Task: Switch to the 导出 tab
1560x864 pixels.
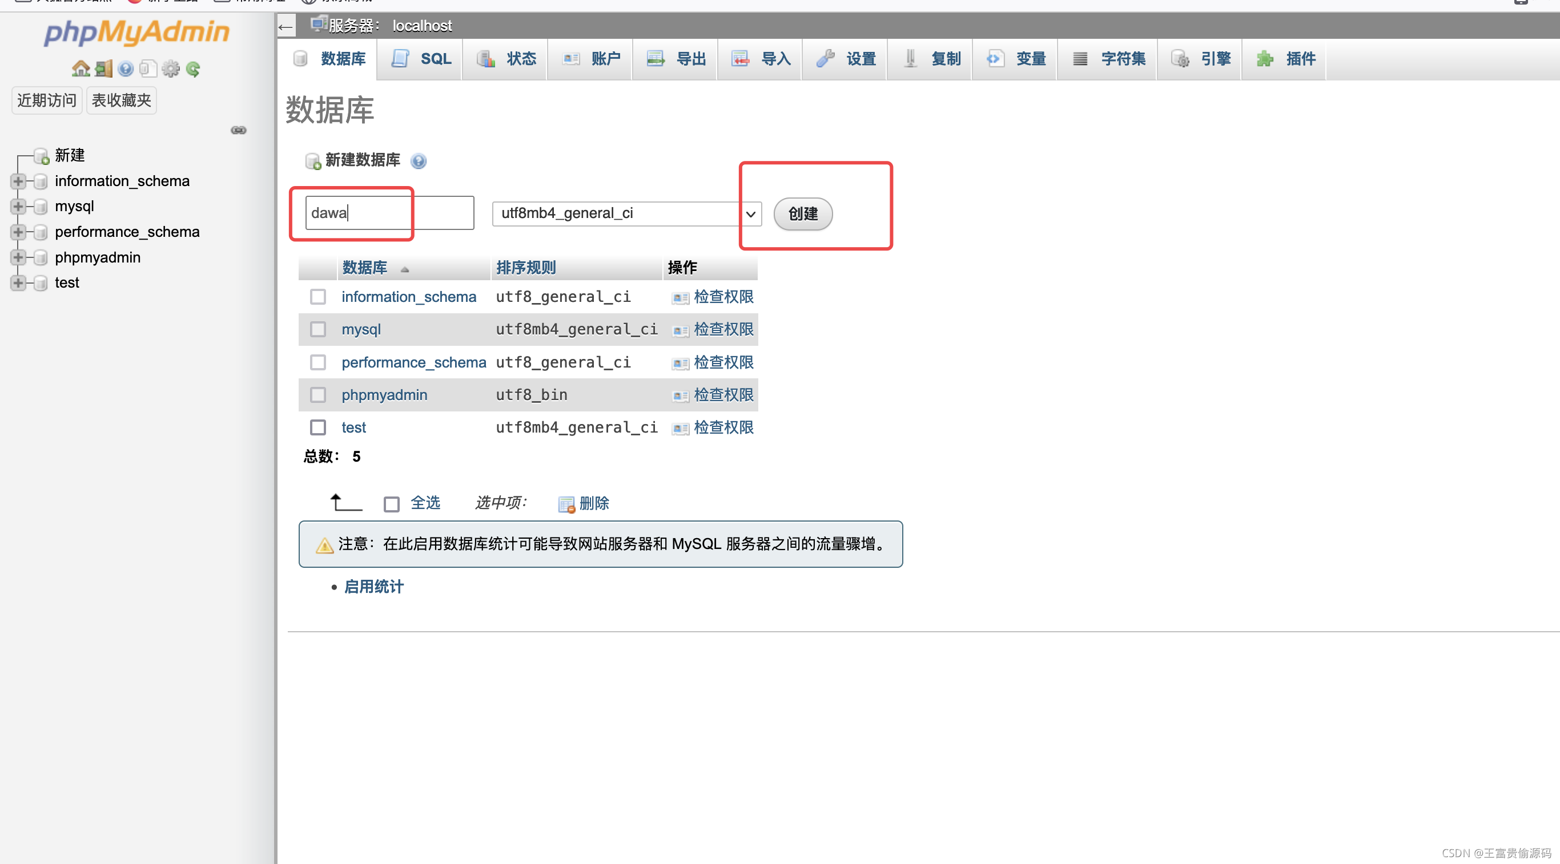Action: click(x=676, y=59)
